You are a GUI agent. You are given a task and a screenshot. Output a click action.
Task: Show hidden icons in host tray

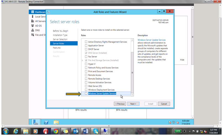coord(190,132)
